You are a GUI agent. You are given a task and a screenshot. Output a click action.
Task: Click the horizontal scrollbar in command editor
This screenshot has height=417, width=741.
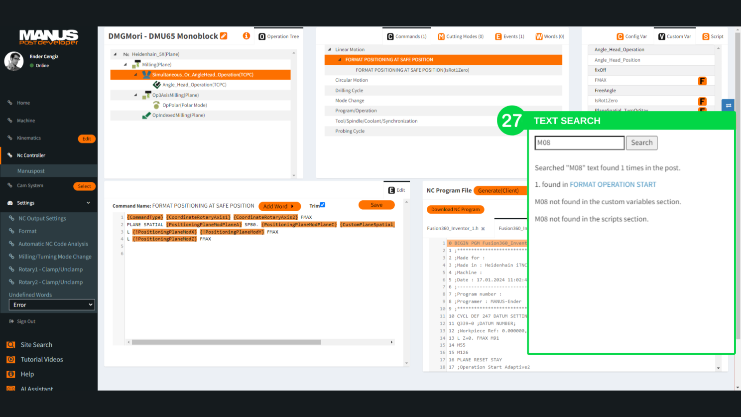click(226, 342)
